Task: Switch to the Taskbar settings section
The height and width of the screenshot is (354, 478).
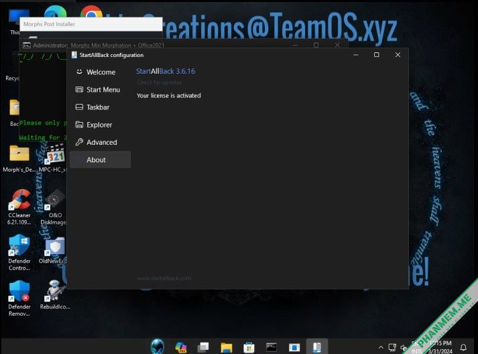Action: click(101, 107)
